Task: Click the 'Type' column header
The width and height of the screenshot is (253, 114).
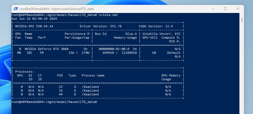Action: (72, 75)
